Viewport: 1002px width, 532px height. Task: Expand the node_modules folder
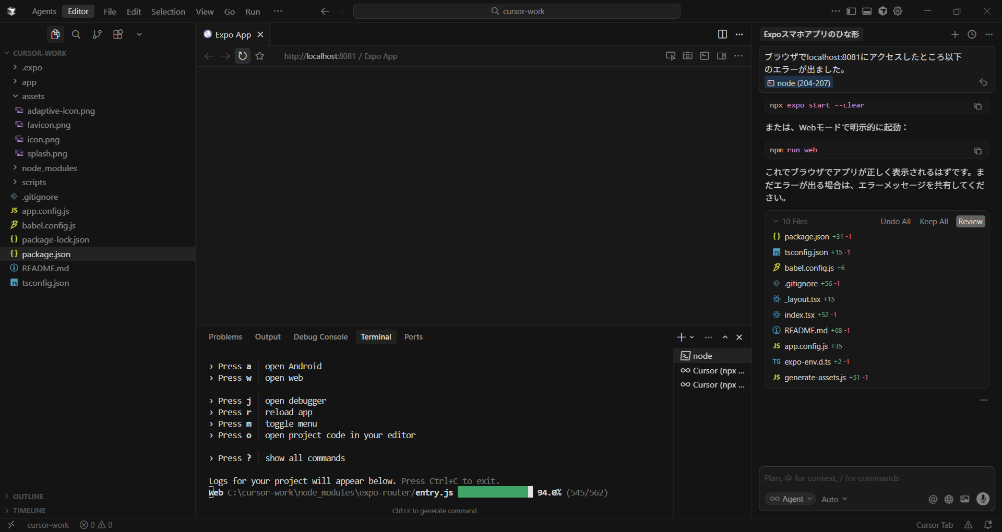(x=49, y=168)
